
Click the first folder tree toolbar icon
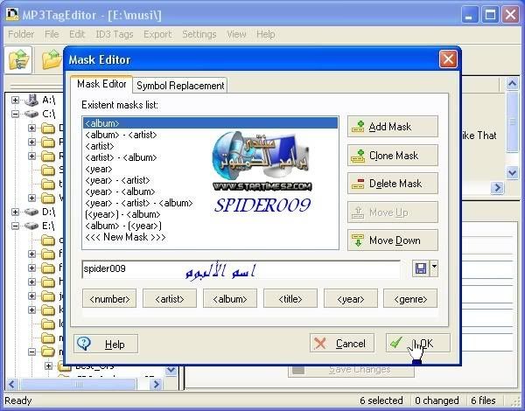point(18,60)
